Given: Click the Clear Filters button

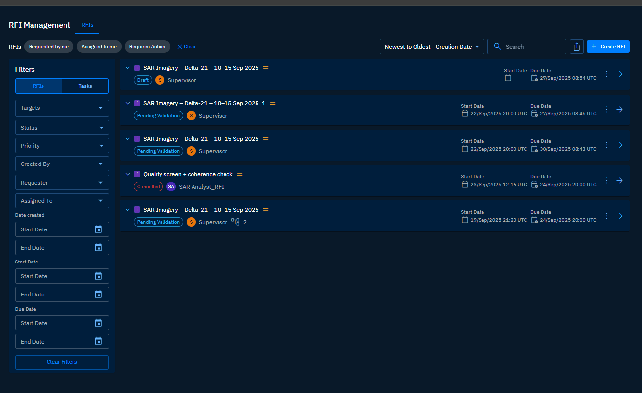Looking at the screenshot, I should coord(62,362).
